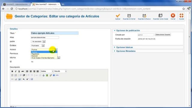Click into the Descripción editor area

(x=59, y=93)
